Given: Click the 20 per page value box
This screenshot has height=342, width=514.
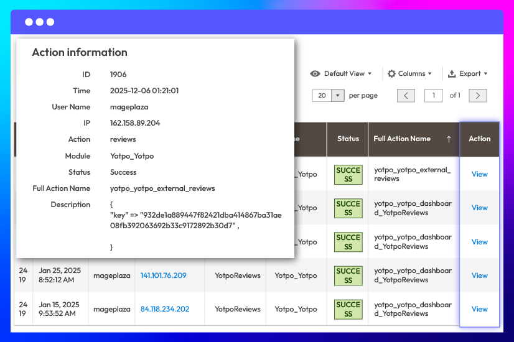Looking at the screenshot, I should coord(322,96).
